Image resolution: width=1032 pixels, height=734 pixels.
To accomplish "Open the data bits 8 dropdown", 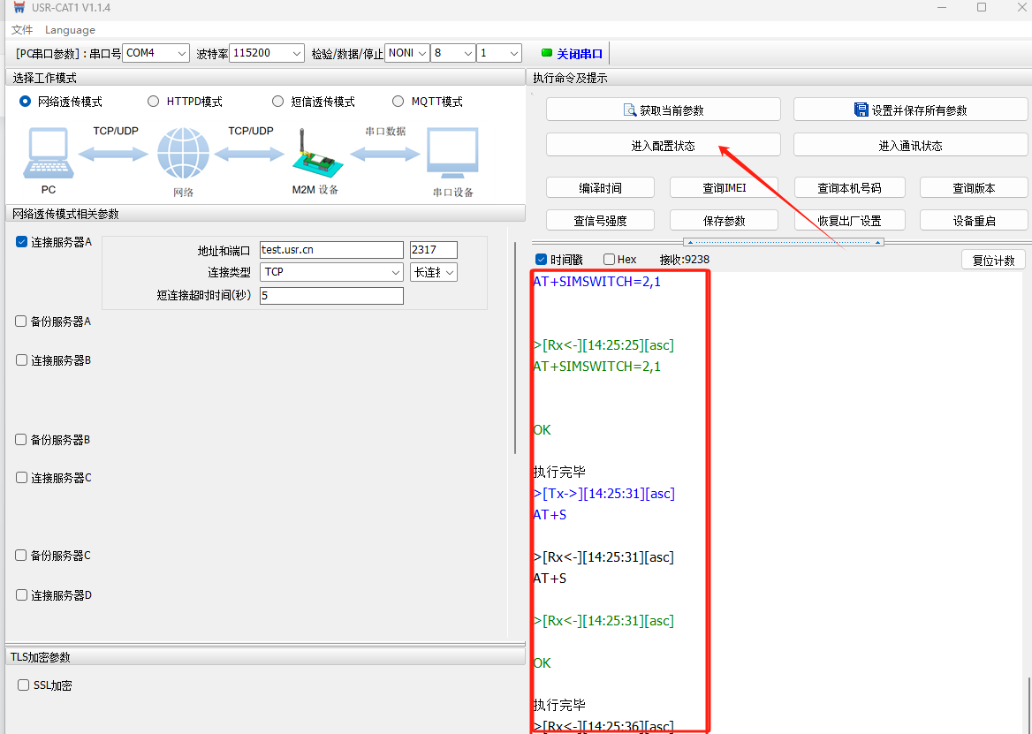I will (452, 53).
